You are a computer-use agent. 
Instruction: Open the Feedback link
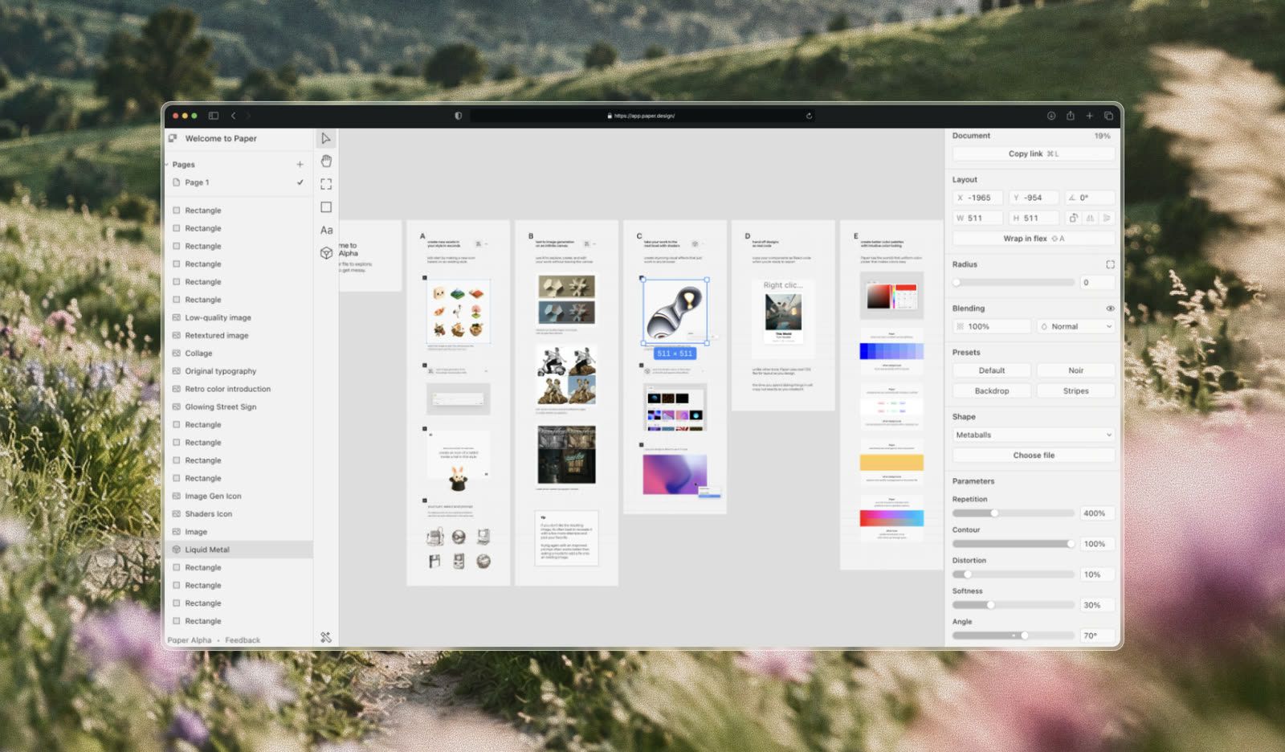click(x=243, y=640)
